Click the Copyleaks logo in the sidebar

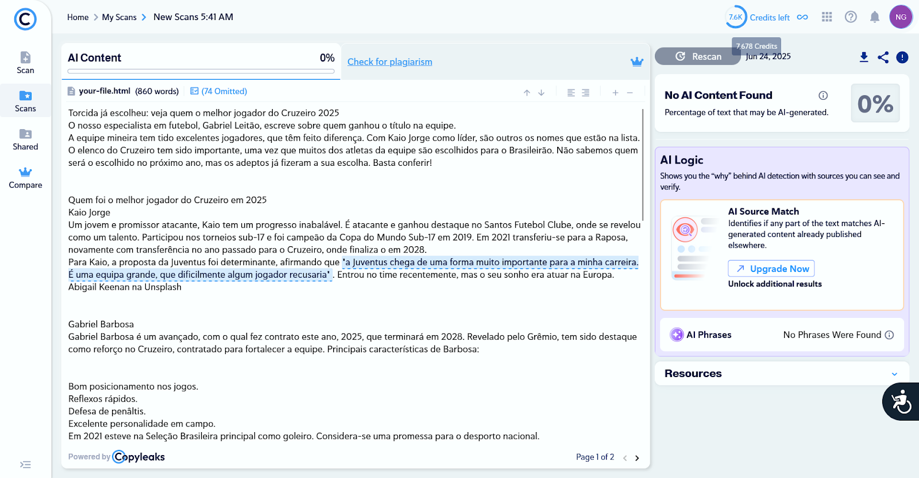point(25,19)
